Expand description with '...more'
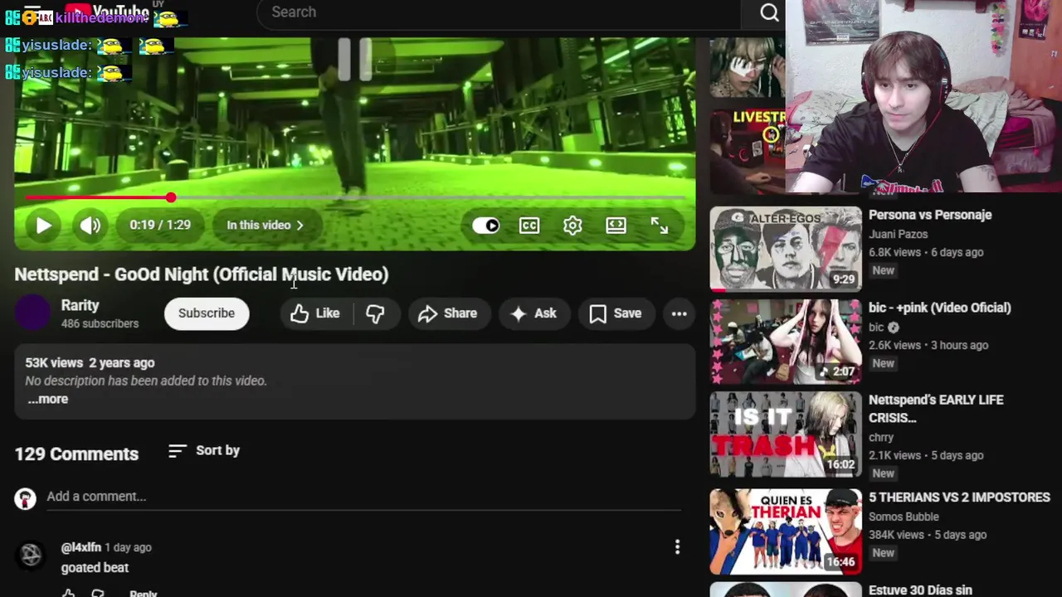This screenshot has width=1062, height=597. point(48,399)
